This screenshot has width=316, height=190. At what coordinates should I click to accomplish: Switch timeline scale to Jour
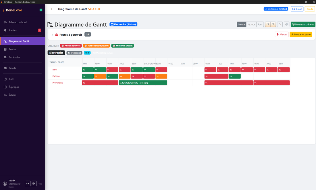[x=260, y=24]
